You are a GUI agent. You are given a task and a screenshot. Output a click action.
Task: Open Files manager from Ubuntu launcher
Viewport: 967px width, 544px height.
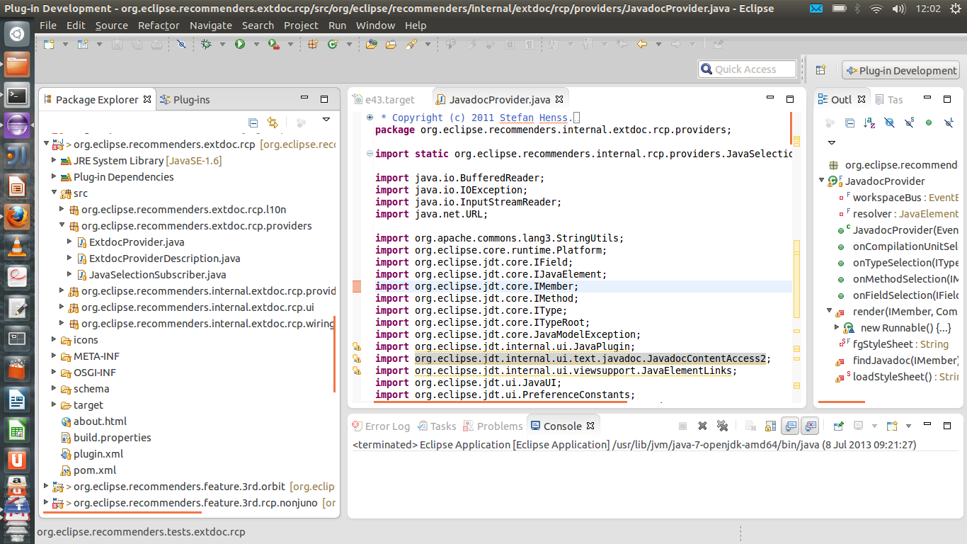pyautogui.click(x=17, y=64)
